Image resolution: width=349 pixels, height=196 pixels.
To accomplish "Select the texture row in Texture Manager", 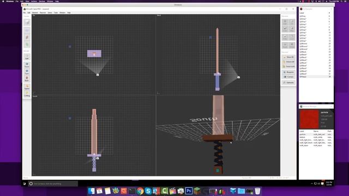I will pyautogui.click(x=316, y=137).
